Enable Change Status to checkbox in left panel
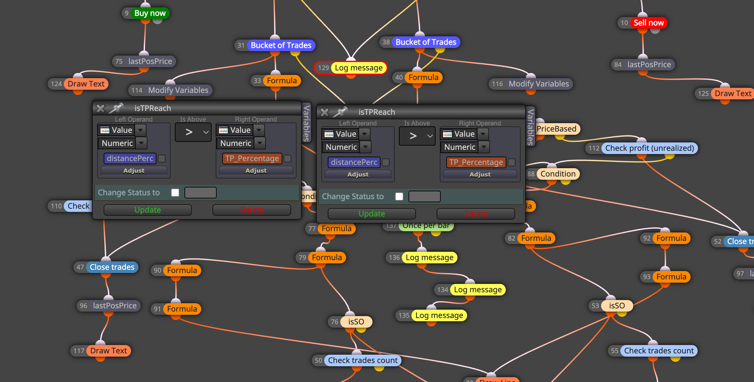 [175, 193]
